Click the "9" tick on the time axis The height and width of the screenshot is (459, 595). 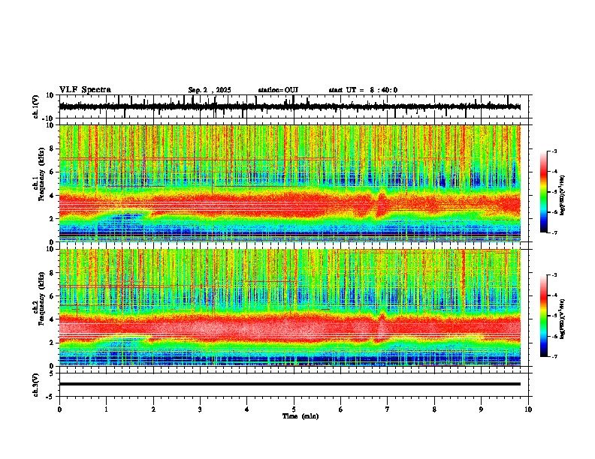481,409
